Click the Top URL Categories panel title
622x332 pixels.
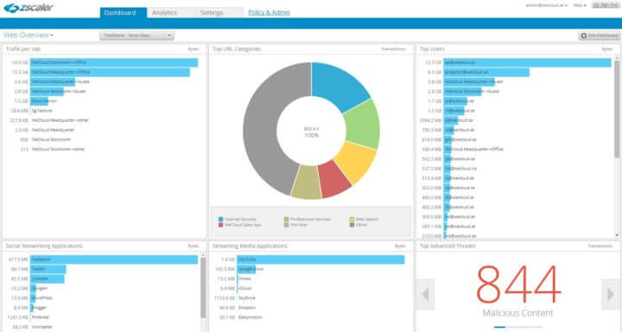(x=237, y=48)
